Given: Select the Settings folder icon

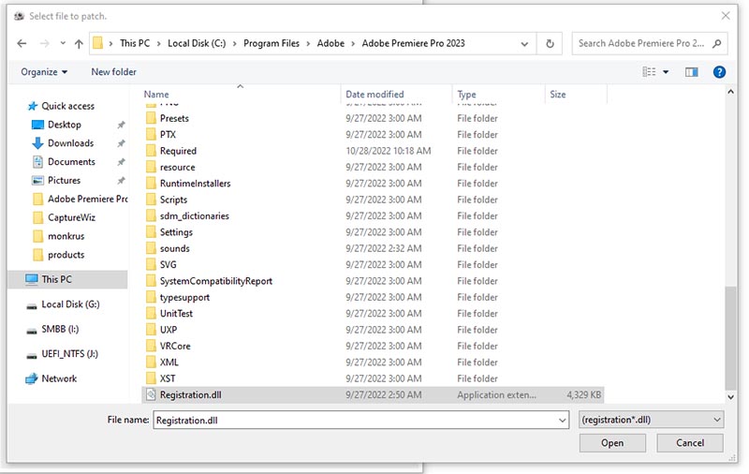Looking at the screenshot, I should (x=151, y=231).
